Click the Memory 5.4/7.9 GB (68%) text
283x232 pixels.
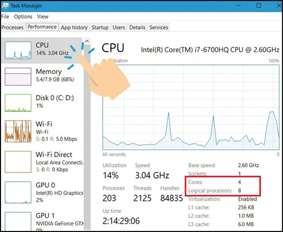point(55,79)
